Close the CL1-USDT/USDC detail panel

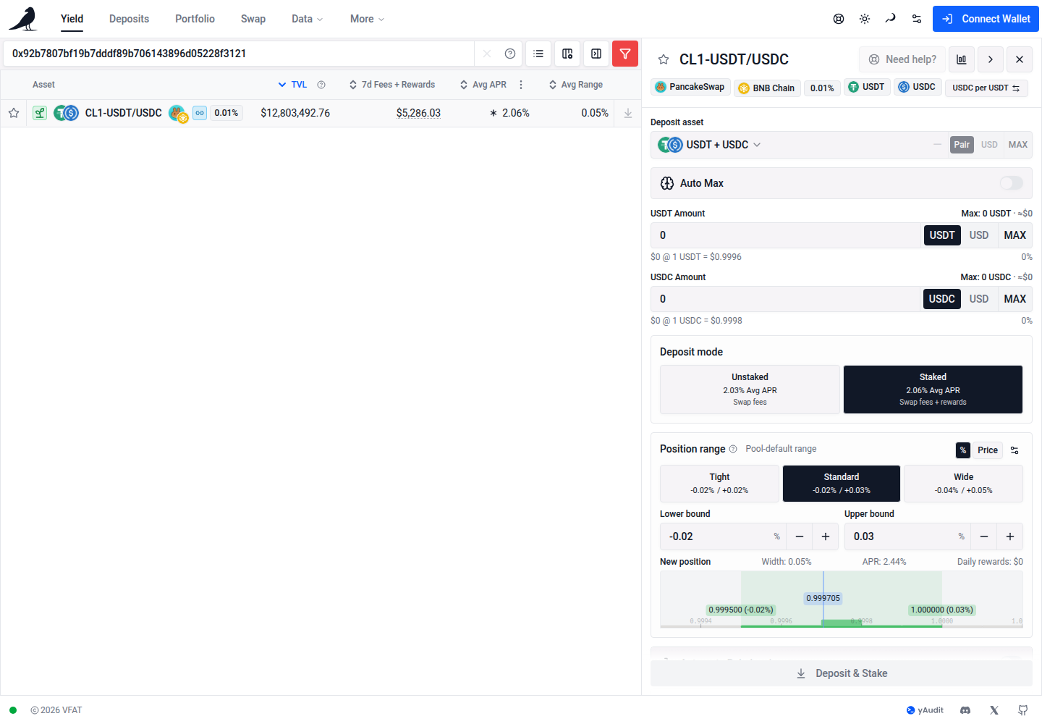pos(1020,59)
